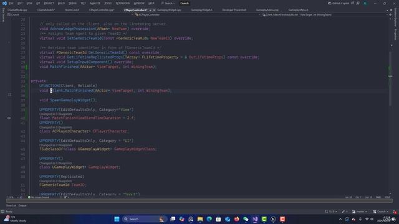
Task: Open WeChat from the taskbar
Action: (x=246, y=219)
